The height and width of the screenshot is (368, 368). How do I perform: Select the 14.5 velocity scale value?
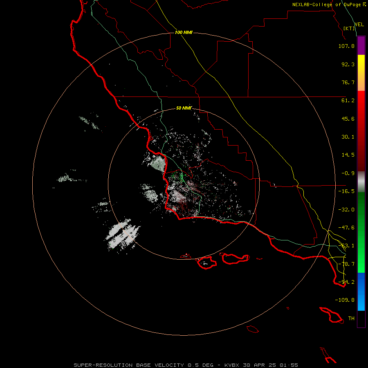pos(348,155)
